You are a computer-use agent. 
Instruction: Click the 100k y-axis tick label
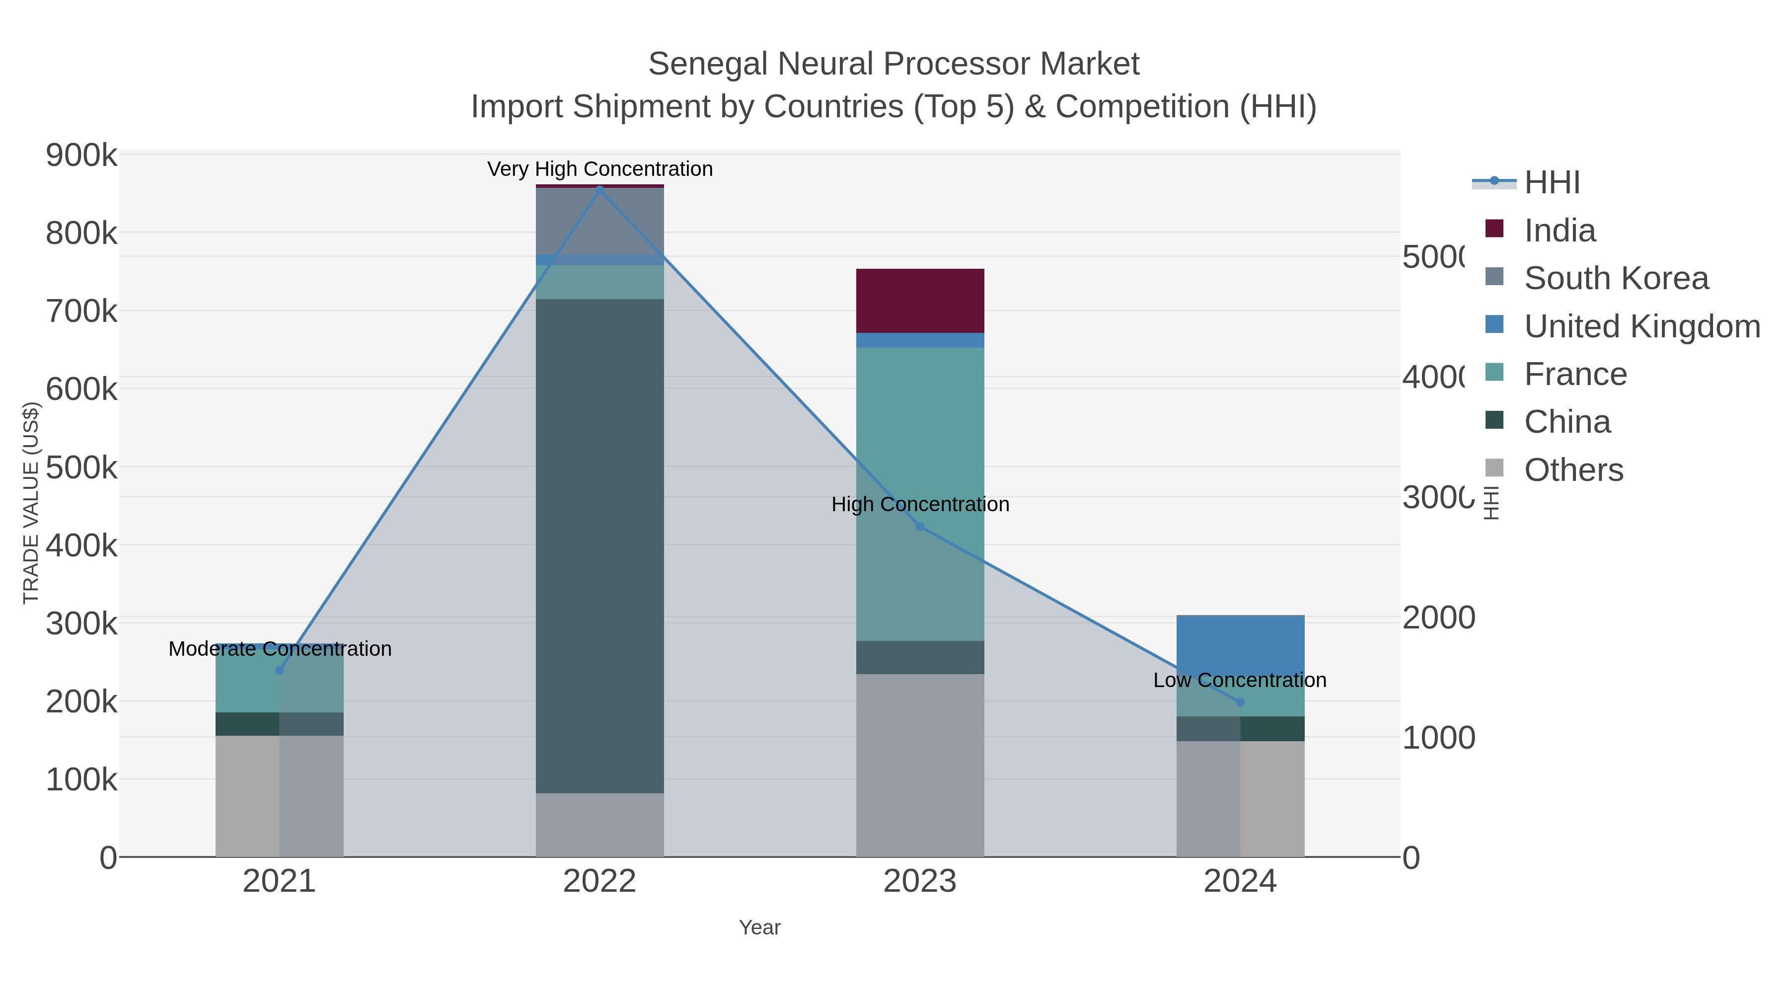coord(81,779)
